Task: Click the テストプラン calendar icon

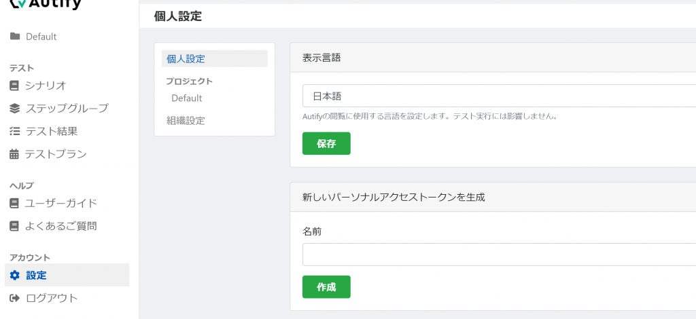Action: pos(14,154)
